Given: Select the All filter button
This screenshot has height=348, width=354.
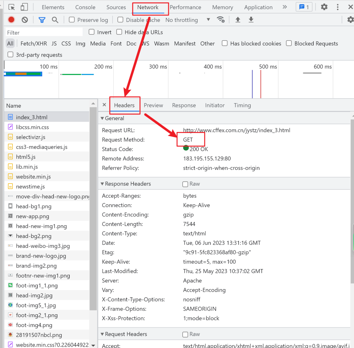Looking at the screenshot, I should [x=10, y=44].
